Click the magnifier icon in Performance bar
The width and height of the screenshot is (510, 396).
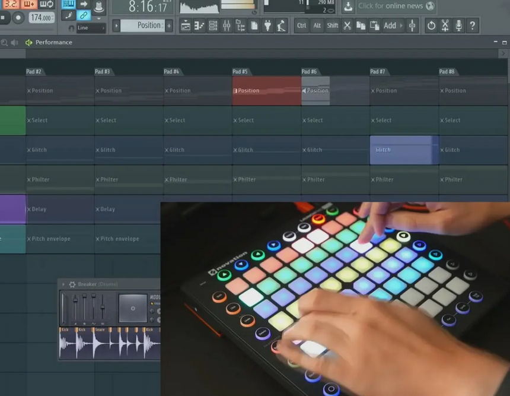(x=4, y=42)
